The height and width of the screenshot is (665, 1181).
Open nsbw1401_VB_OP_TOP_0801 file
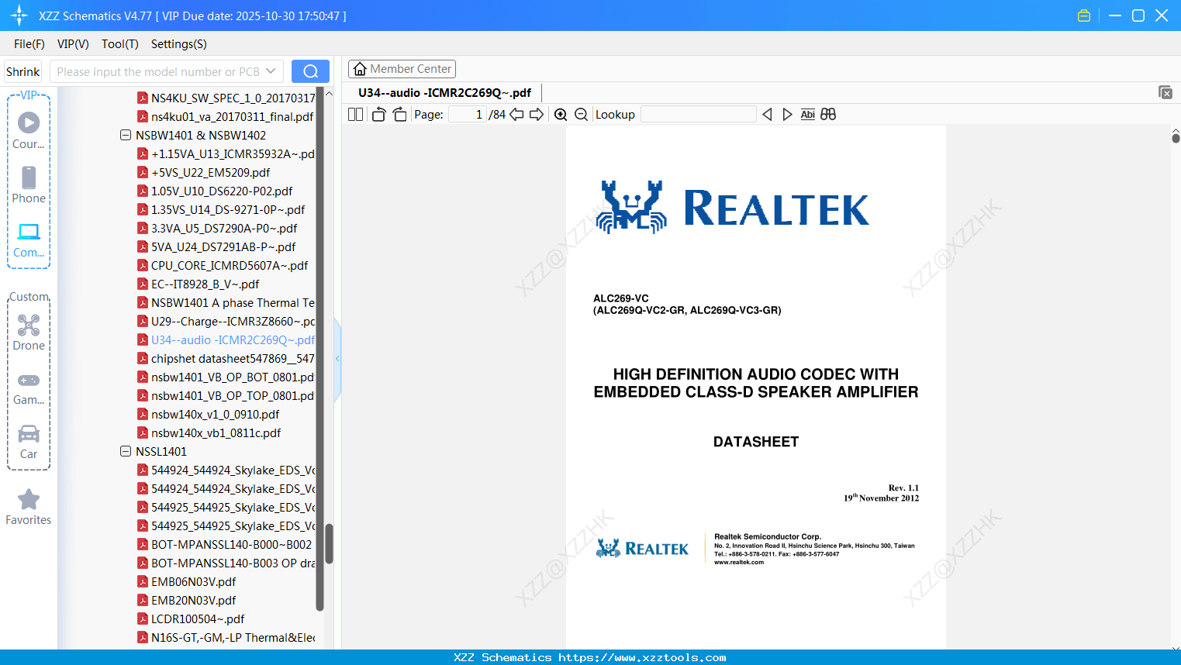coord(226,395)
